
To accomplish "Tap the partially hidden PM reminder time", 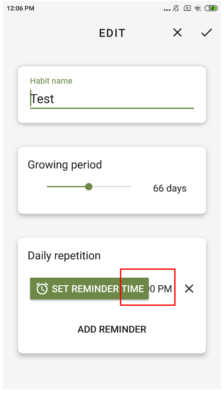I will tap(160, 289).
